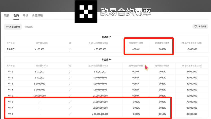Click the FAQ book icon
The width and height of the screenshot is (211, 119).
click(x=196, y=26)
